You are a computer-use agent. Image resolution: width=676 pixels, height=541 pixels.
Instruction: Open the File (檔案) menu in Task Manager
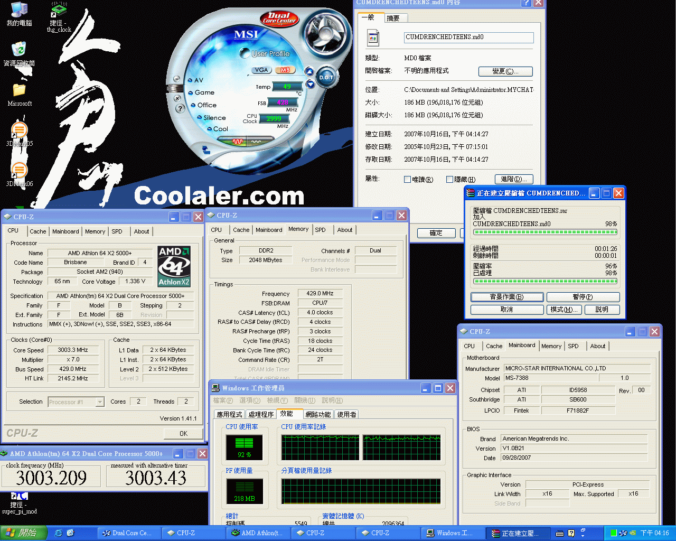(222, 400)
